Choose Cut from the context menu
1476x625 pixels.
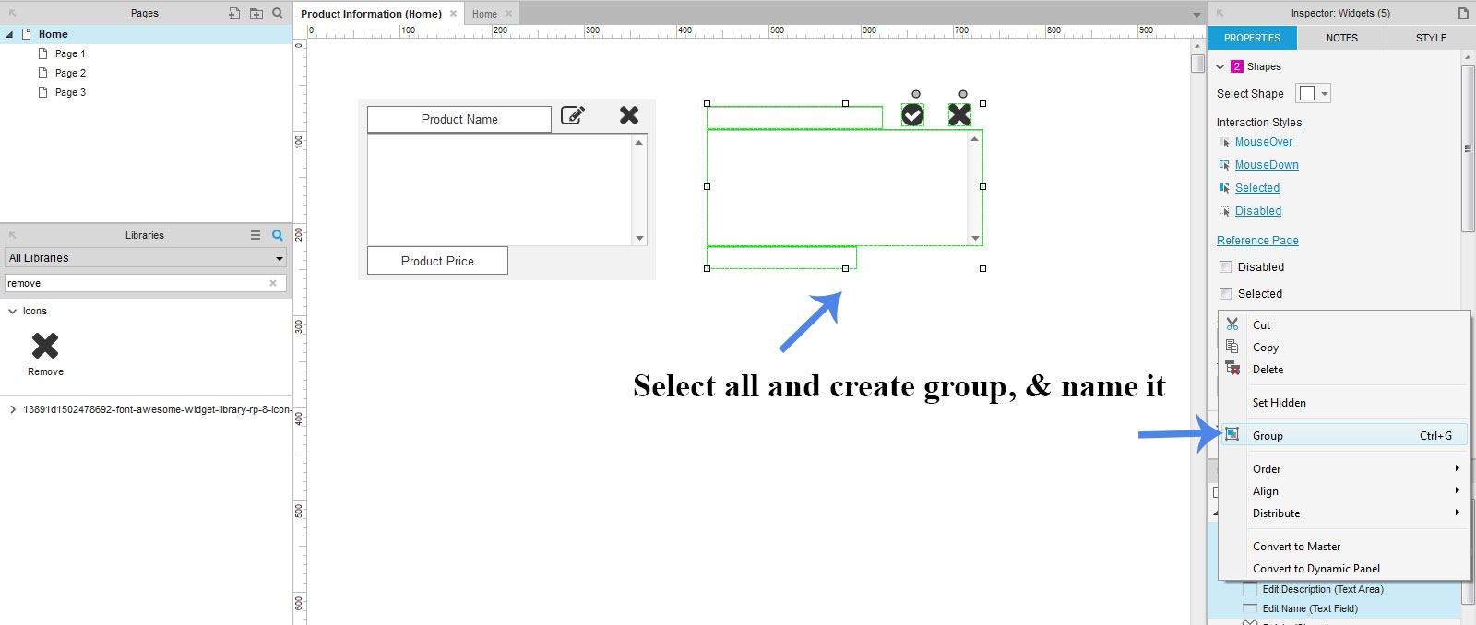pos(1345,325)
